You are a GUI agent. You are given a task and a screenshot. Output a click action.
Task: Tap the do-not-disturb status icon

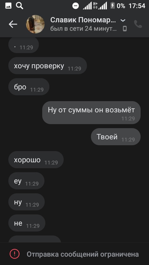tap(75, 6)
